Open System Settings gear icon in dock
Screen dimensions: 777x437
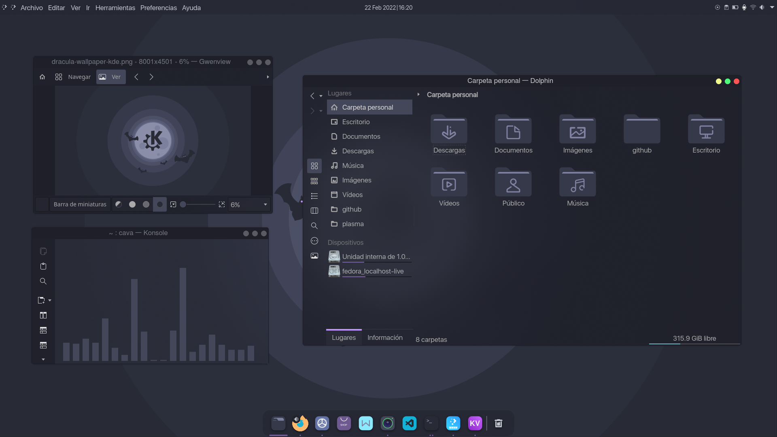[322, 423]
